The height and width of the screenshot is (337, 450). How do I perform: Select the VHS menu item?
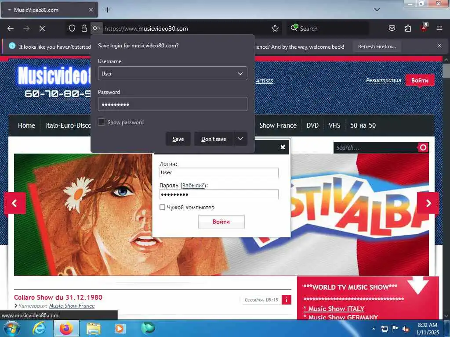click(x=334, y=125)
